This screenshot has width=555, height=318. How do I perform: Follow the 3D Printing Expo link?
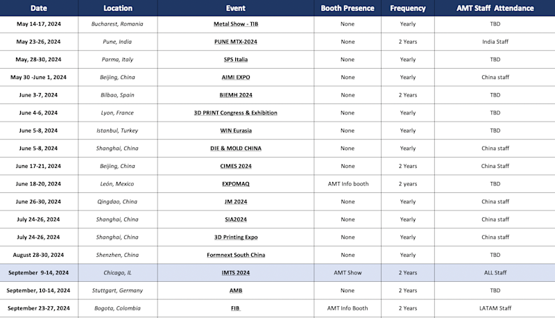[236, 237]
